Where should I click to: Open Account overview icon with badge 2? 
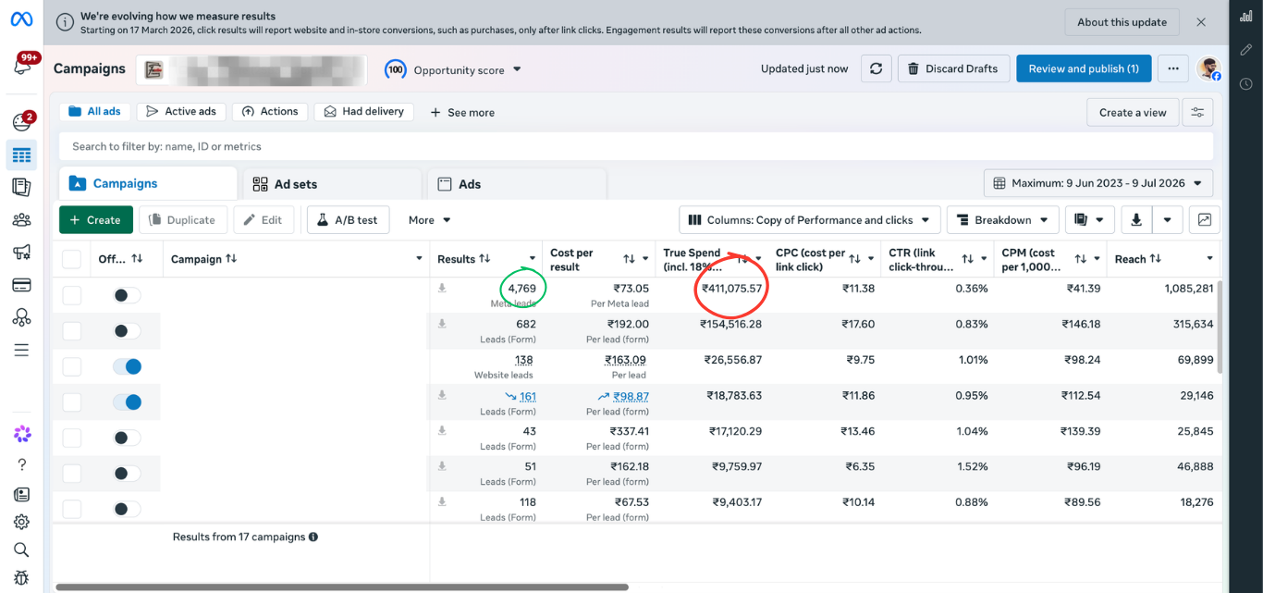click(x=21, y=122)
